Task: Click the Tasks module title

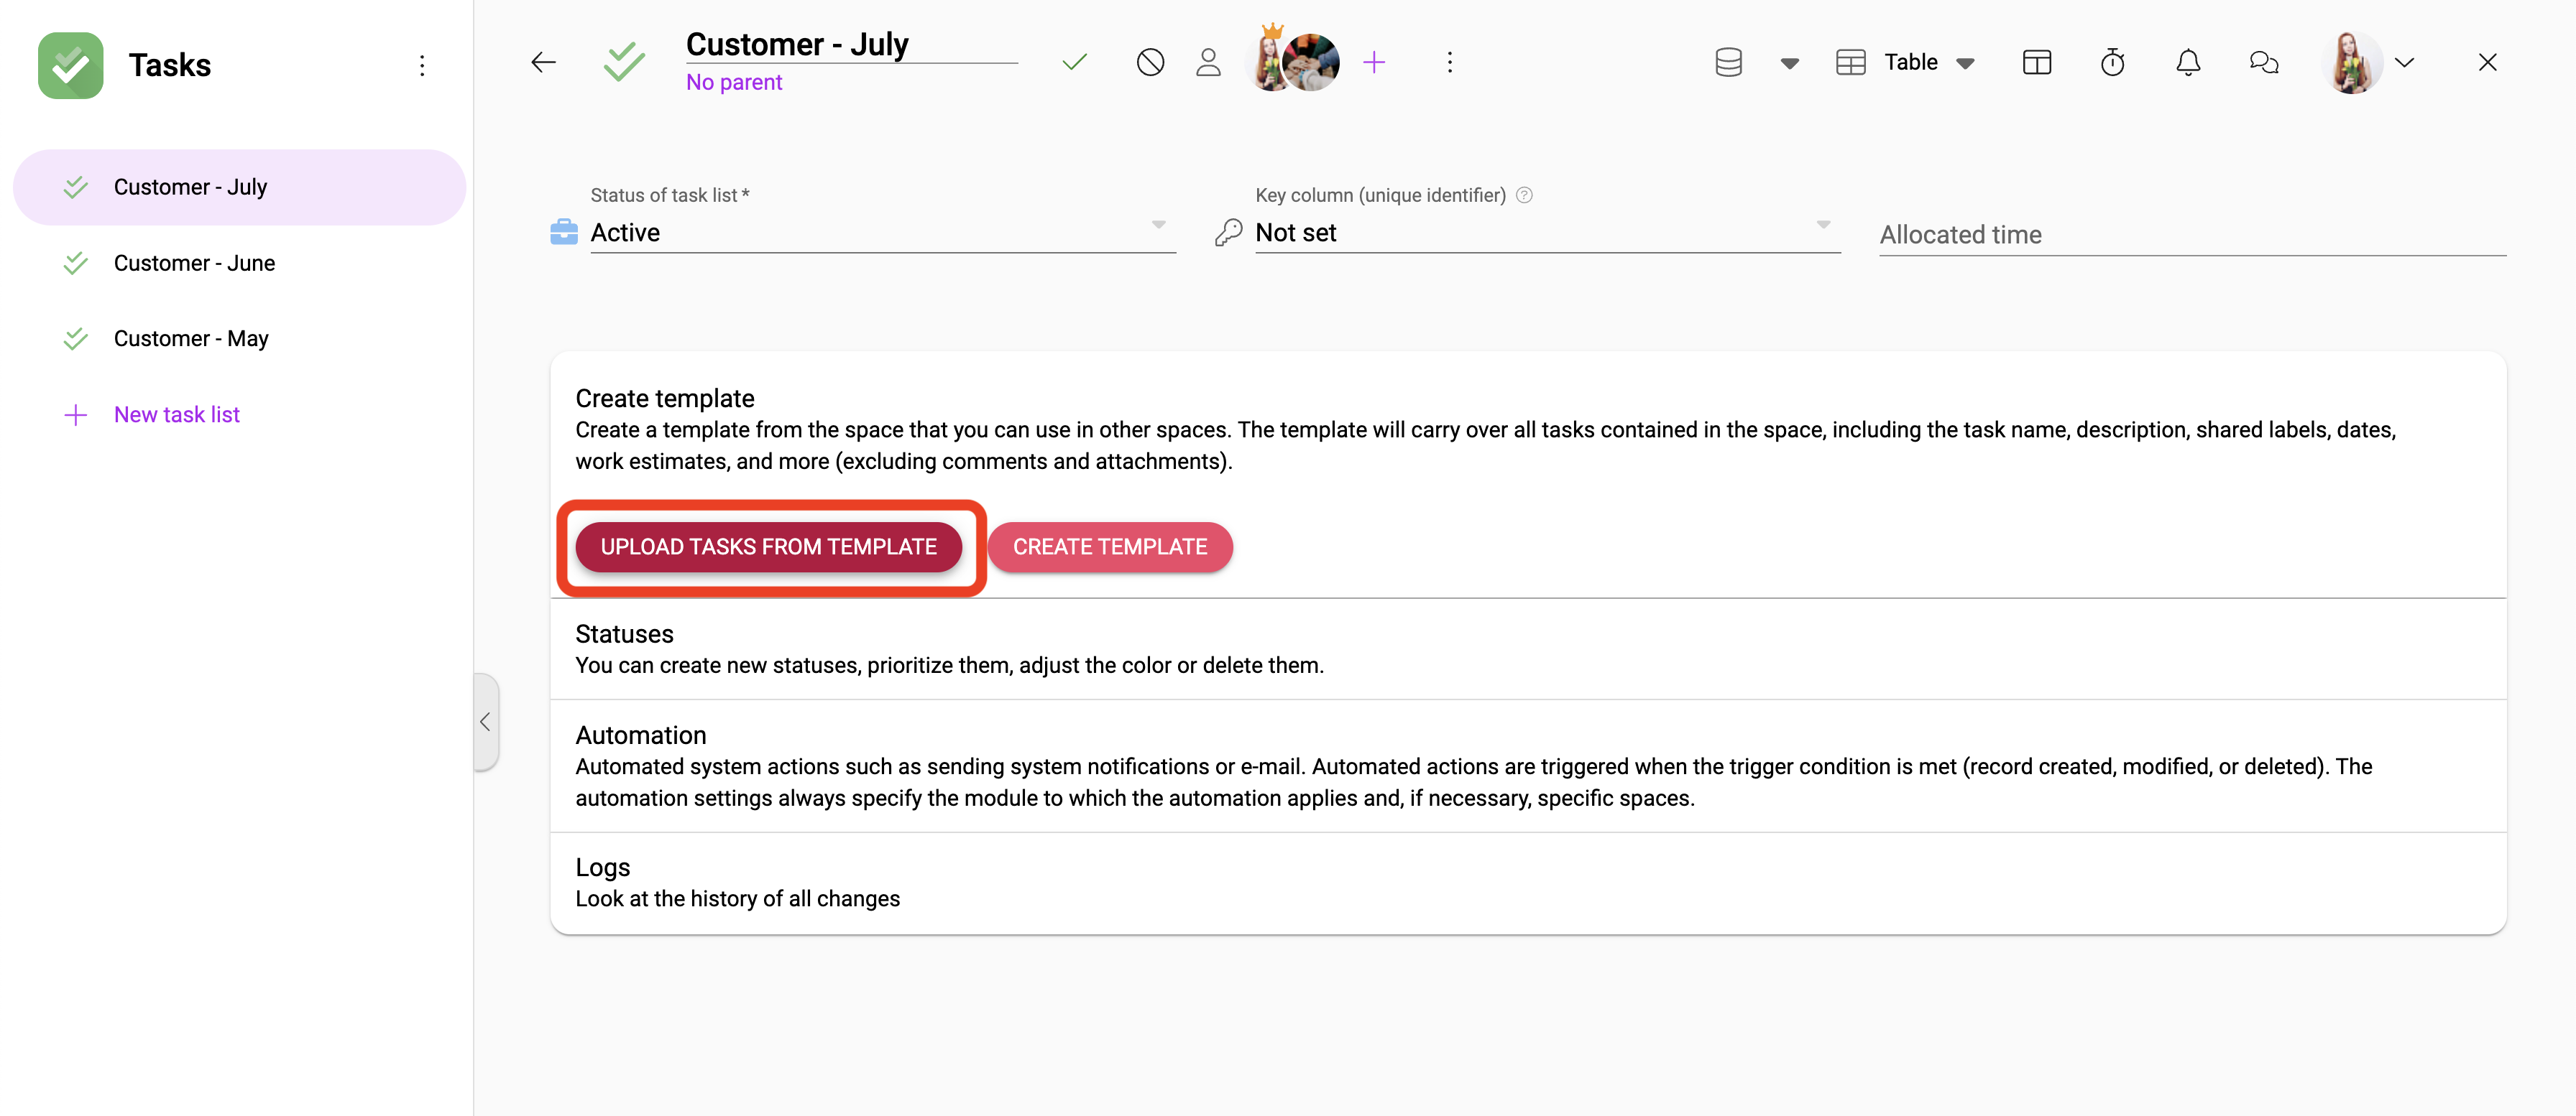Action: pyautogui.click(x=169, y=65)
